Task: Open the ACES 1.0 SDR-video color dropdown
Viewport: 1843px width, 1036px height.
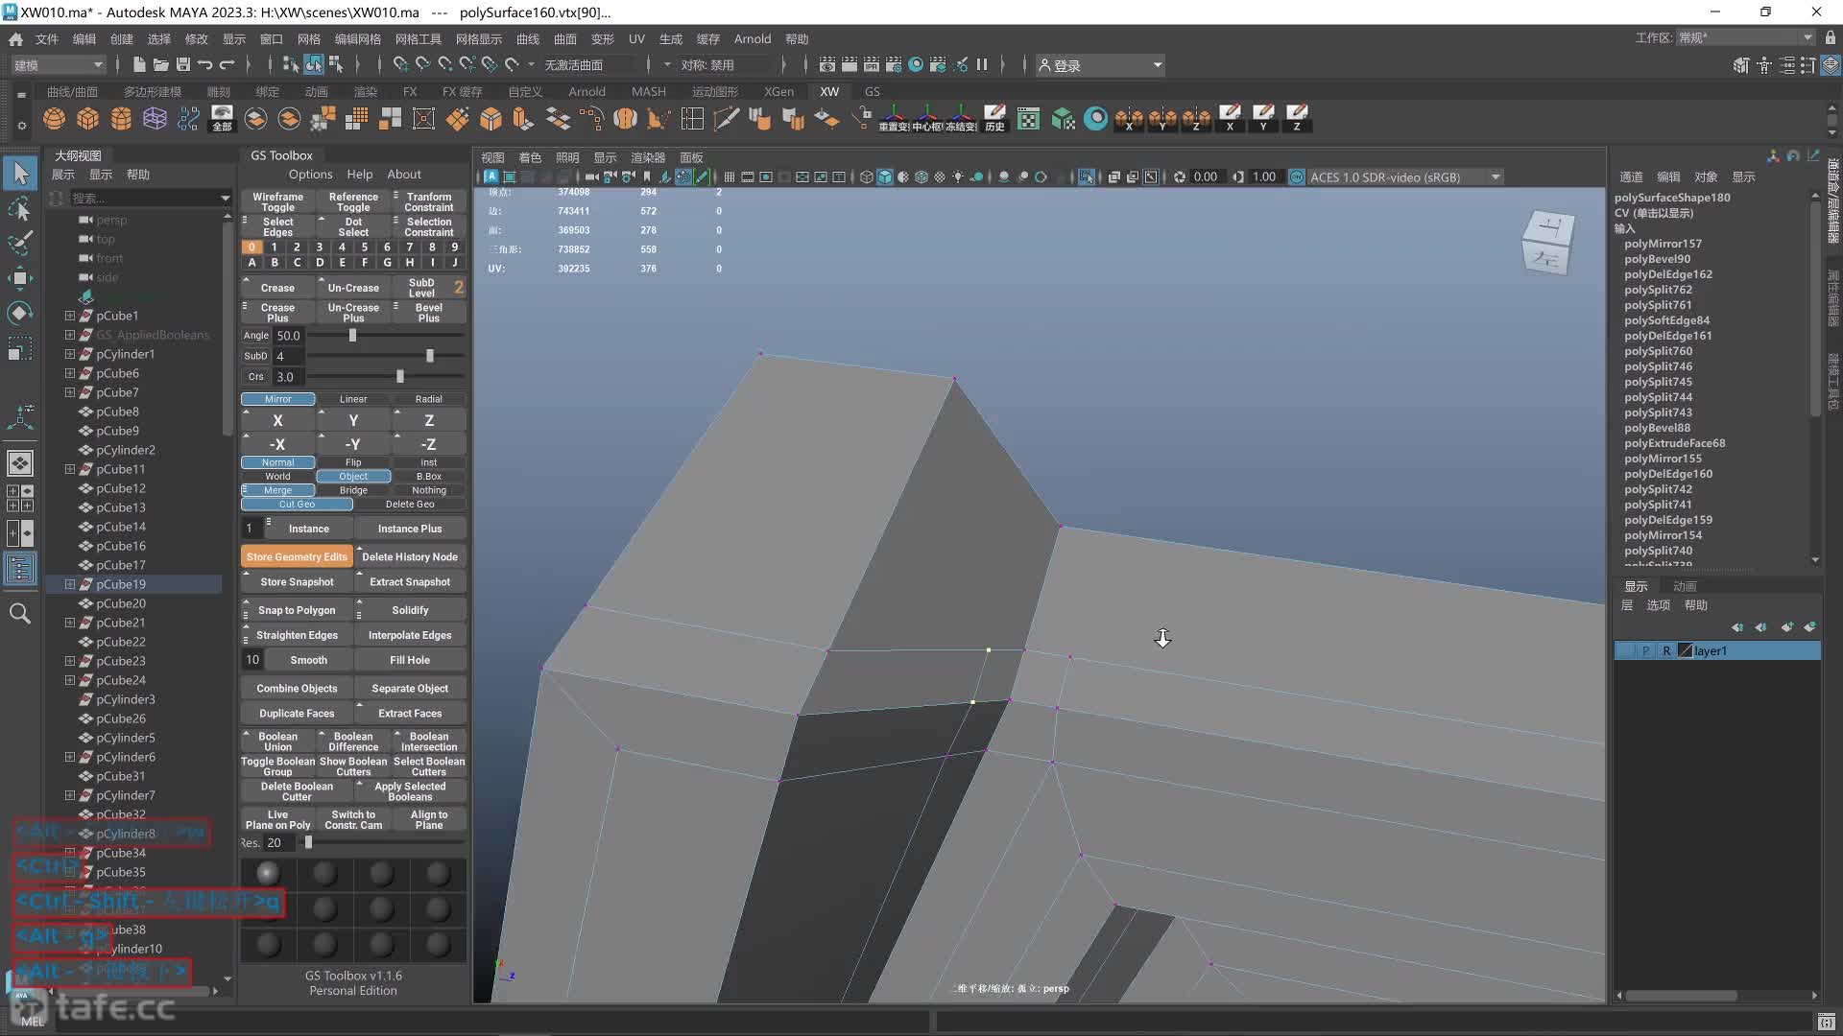Action: tap(1404, 177)
